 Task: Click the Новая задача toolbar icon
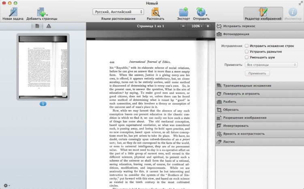[13, 12]
